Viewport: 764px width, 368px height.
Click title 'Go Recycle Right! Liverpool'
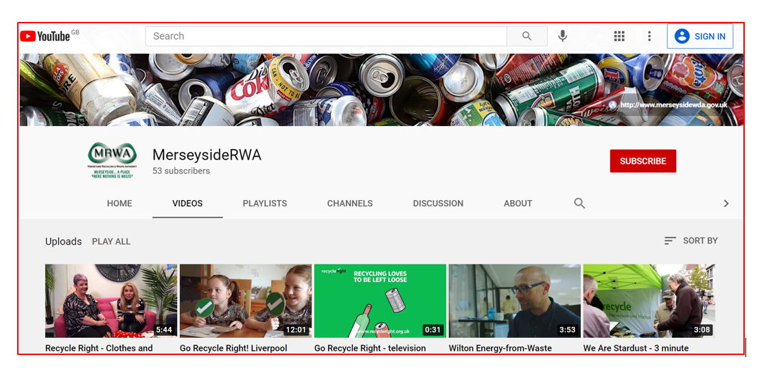[x=233, y=348]
